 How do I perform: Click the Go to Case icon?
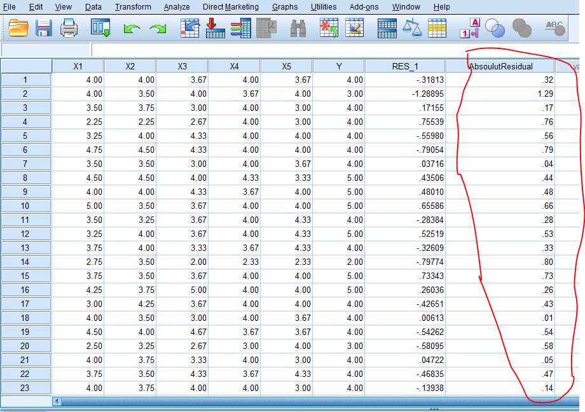coord(190,29)
